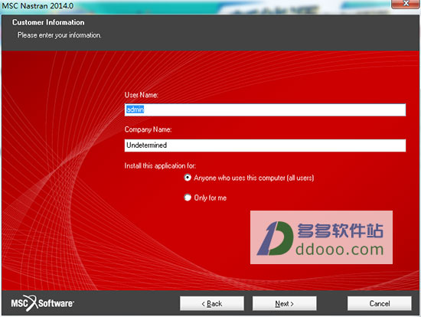Click the MSC Software logo
Viewport: 421px width, 317px height.
pos(42,303)
